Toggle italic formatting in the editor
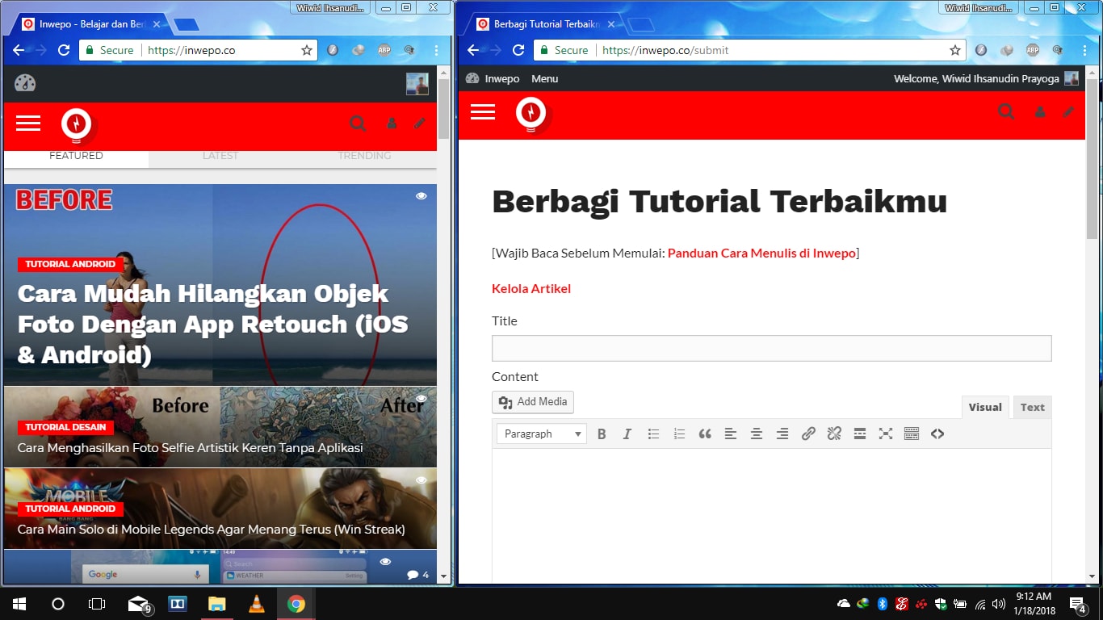 pyautogui.click(x=627, y=434)
